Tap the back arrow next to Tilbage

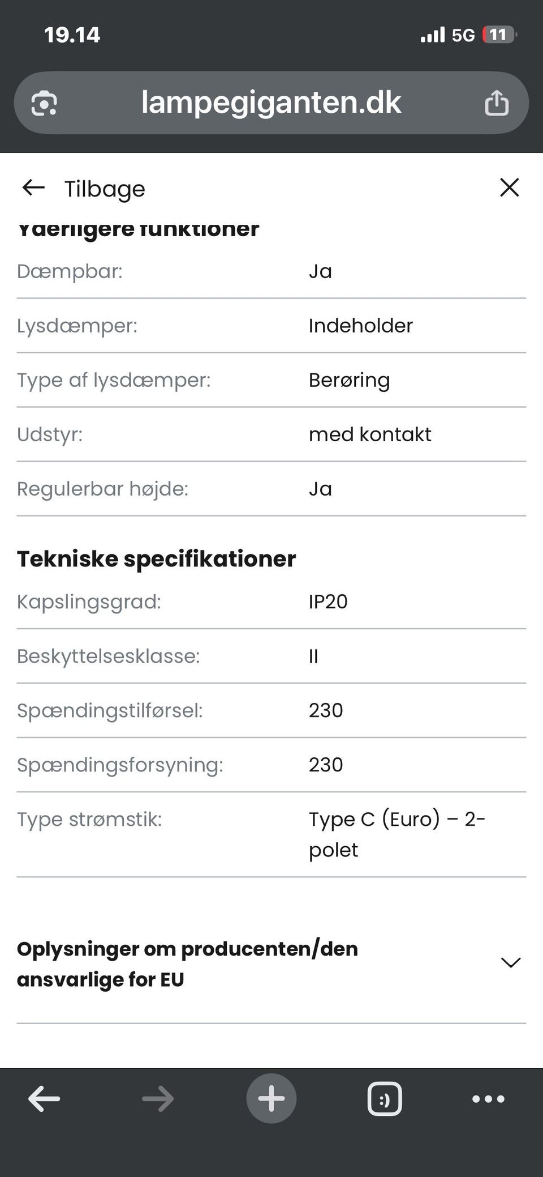point(33,187)
